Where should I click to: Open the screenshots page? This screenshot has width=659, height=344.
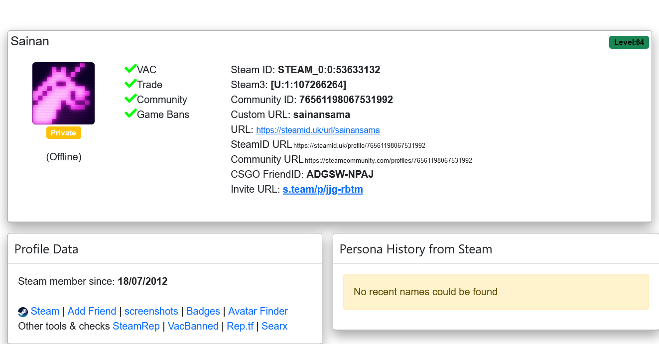pos(151,311)
